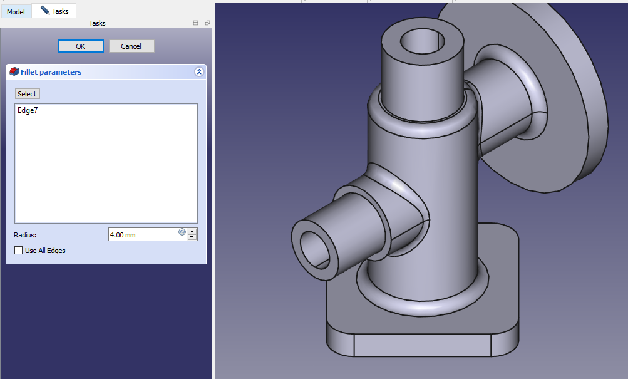Open the expression editor icon in Radius field
This screenshot has height=379, width=628.
pos(182,232)
